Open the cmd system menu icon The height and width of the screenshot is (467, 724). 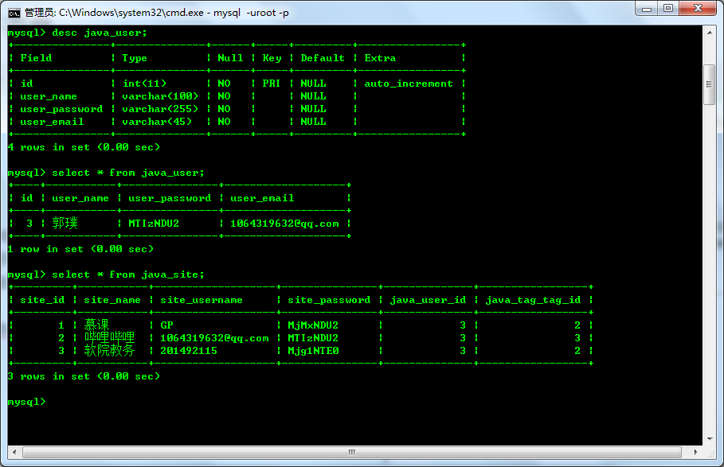pyautogui.click(x=14, y=11)
